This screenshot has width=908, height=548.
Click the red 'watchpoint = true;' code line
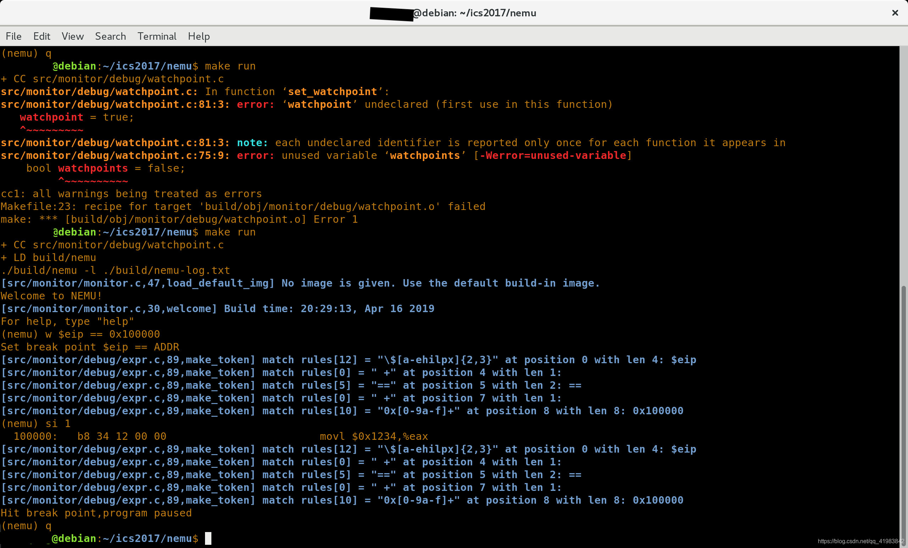point(77,117)
